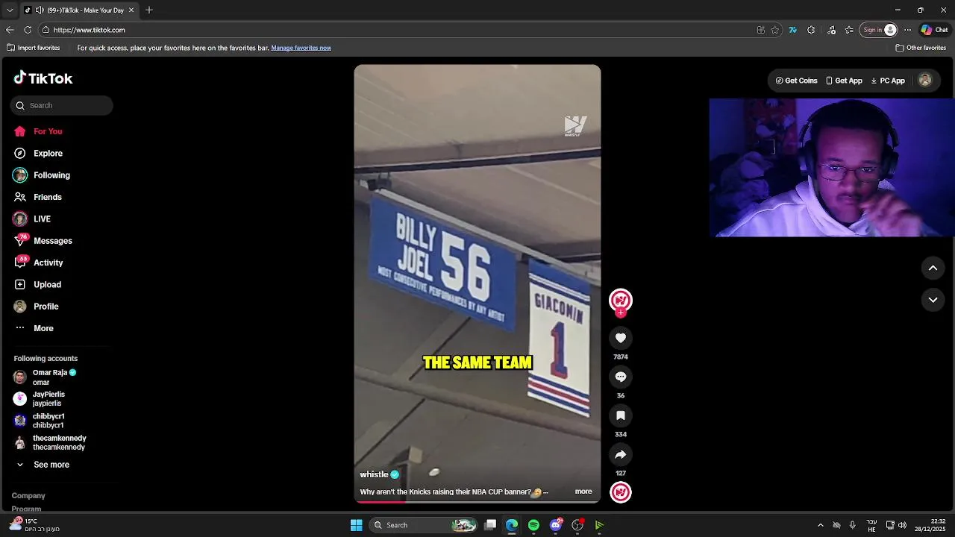Click the browser Sign in button

pos(879,30)
